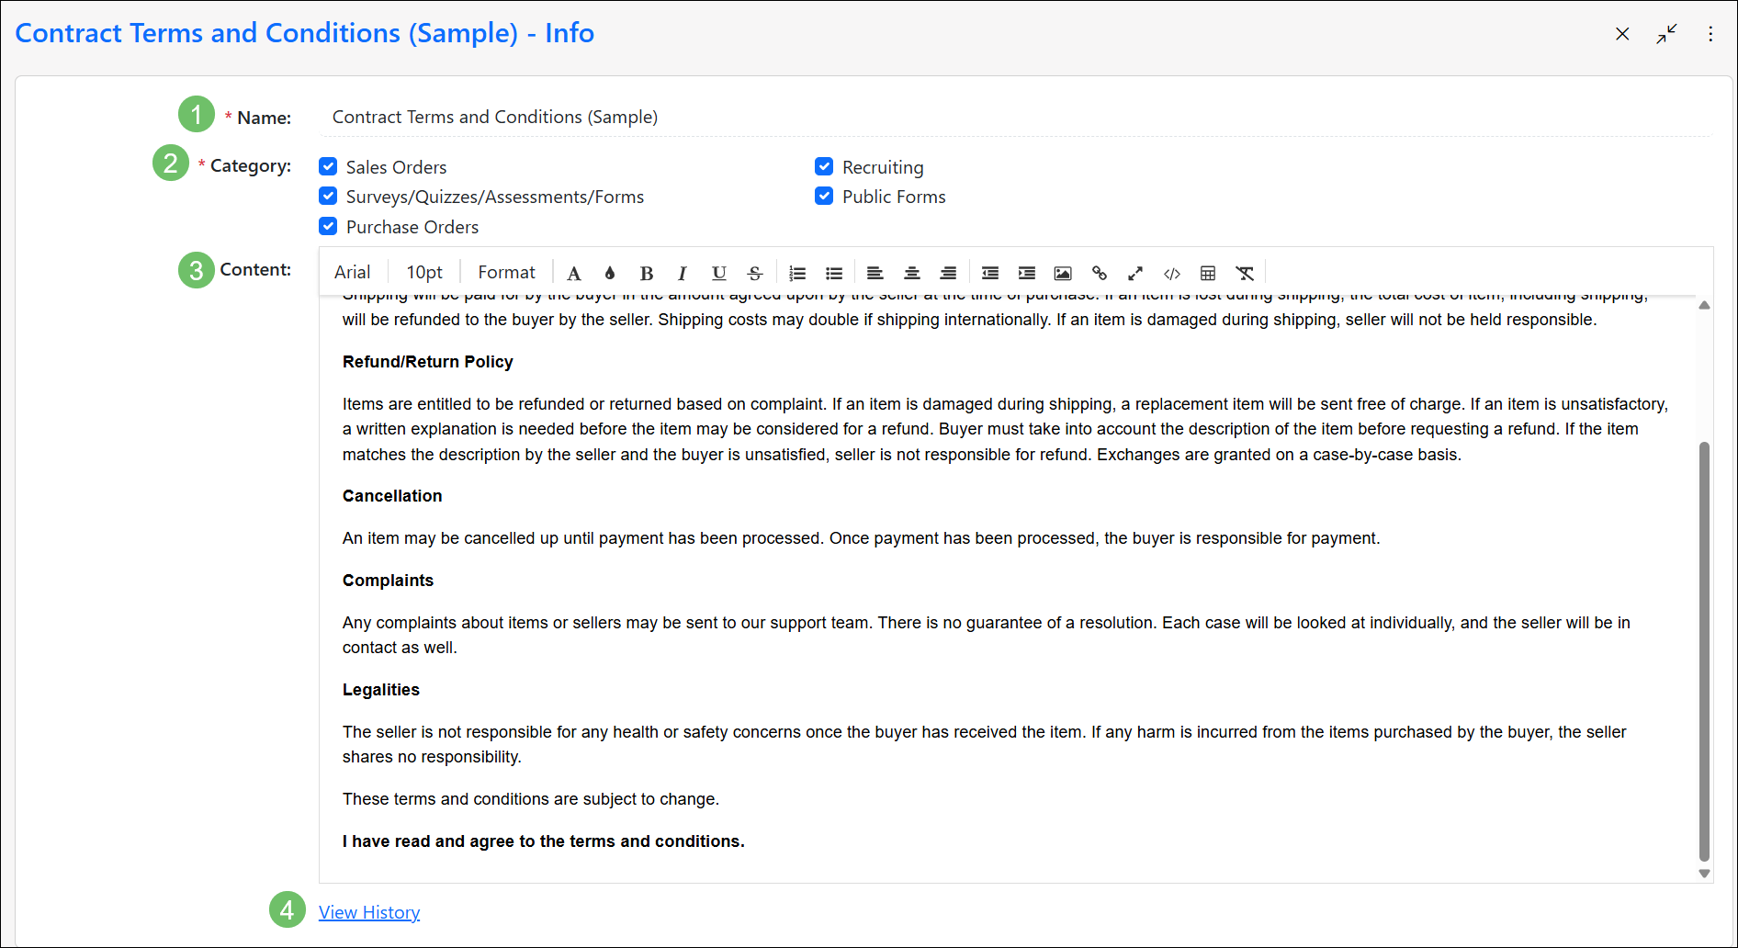Screen dimensions: 1738x948
Task: Click the dialog title 'Contract Terms and Conditions (Sample) - Info'
Action: tap(304, 33)
